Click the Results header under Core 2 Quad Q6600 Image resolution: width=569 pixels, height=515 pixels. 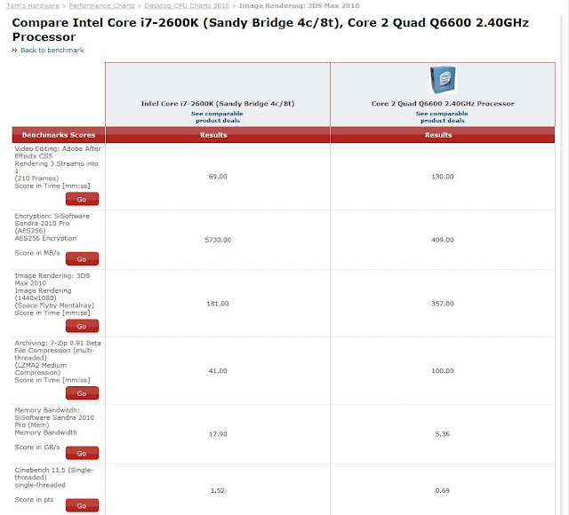(443, 135)
